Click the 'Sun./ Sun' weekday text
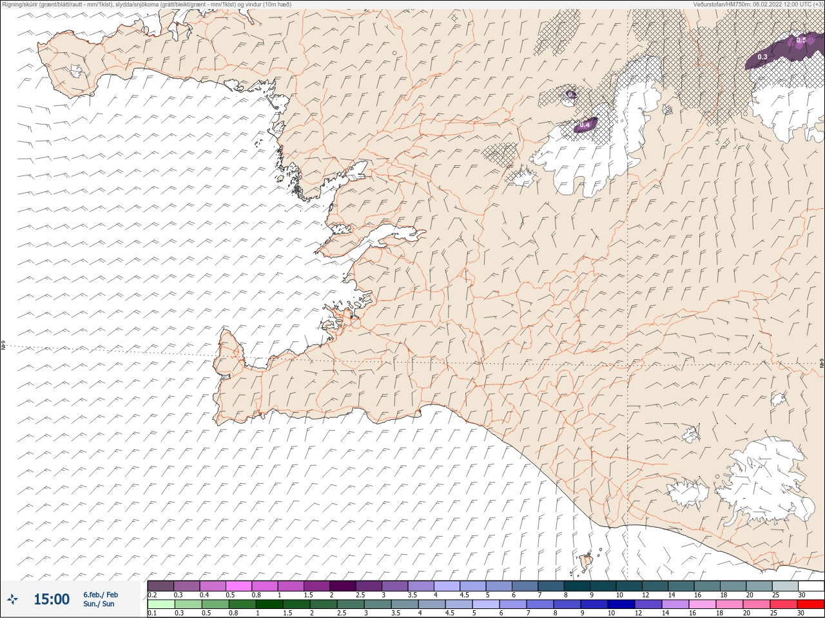Viewport: 825px width, 618px height. (x=99, y=604)
